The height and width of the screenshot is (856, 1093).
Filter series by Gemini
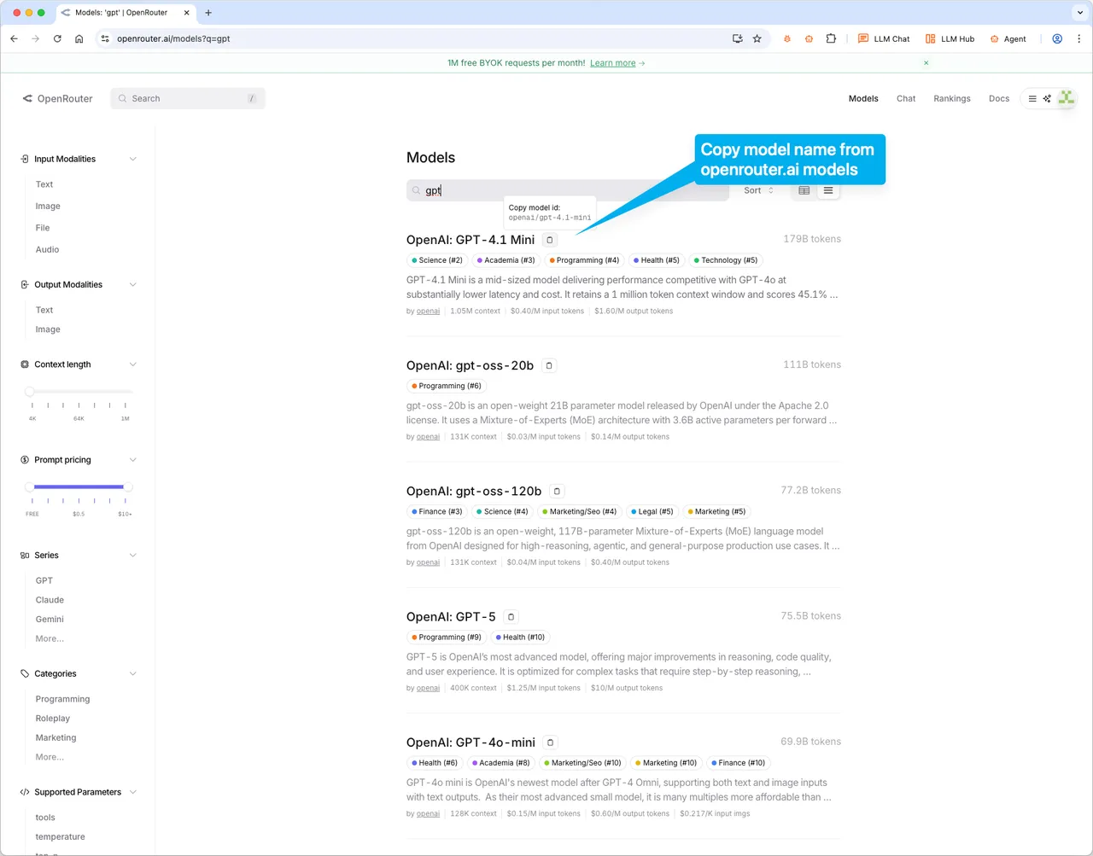pos(50,620)
